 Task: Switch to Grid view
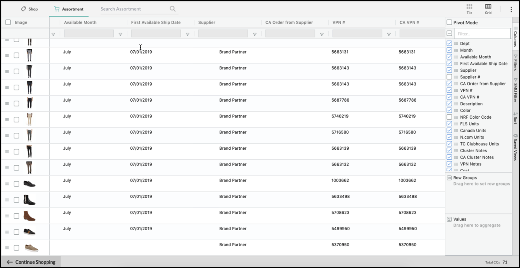tap(488, 9)
